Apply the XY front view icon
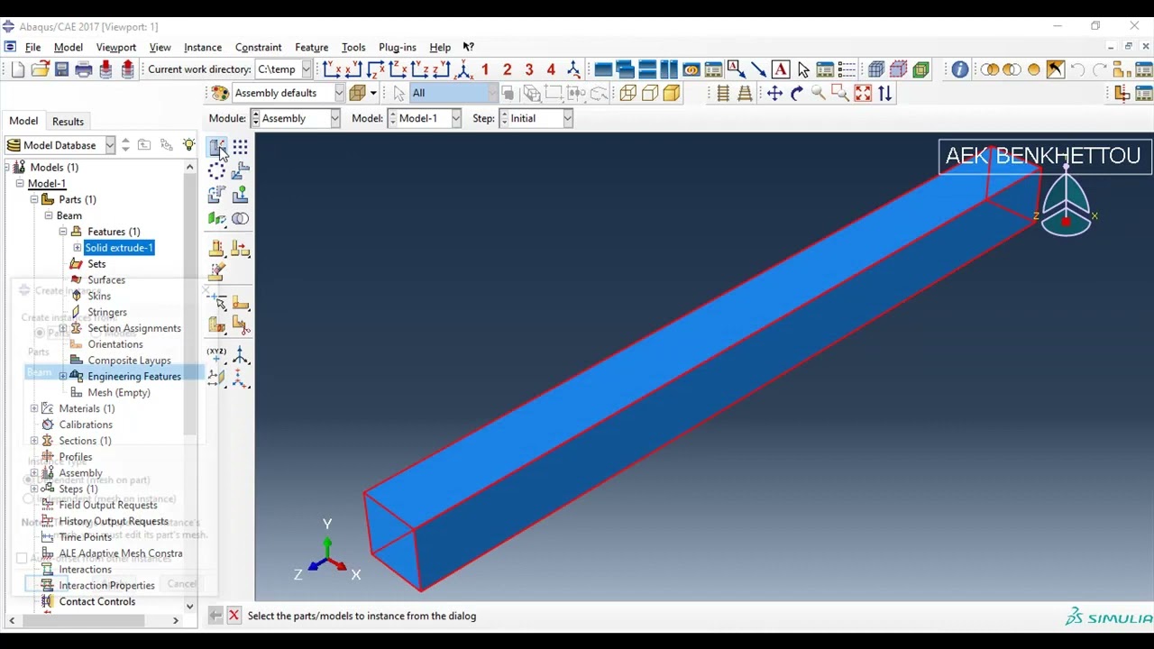Viewport: 1154px width, 649px height. coord(332,69)
